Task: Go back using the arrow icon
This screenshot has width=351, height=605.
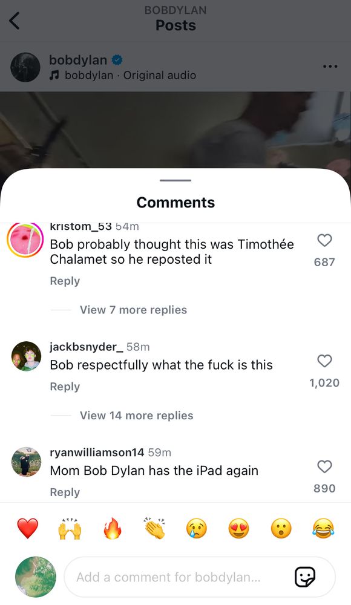Action: tap(15, 21)
